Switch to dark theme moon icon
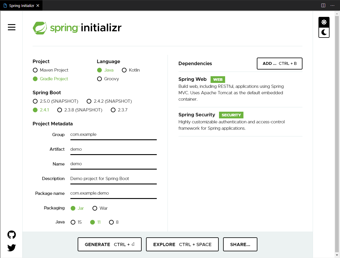This screenshot has width=340, height=258. [x=324, y=33]
